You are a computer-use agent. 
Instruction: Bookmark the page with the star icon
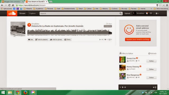[x=160, y=5]
